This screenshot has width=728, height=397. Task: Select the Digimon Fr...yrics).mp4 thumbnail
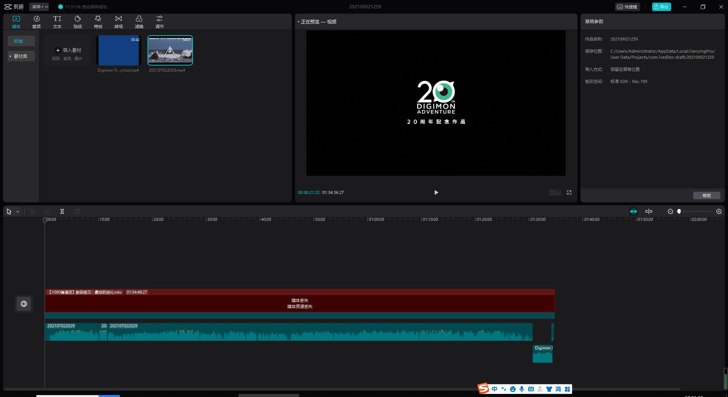[x=118, y=50]
